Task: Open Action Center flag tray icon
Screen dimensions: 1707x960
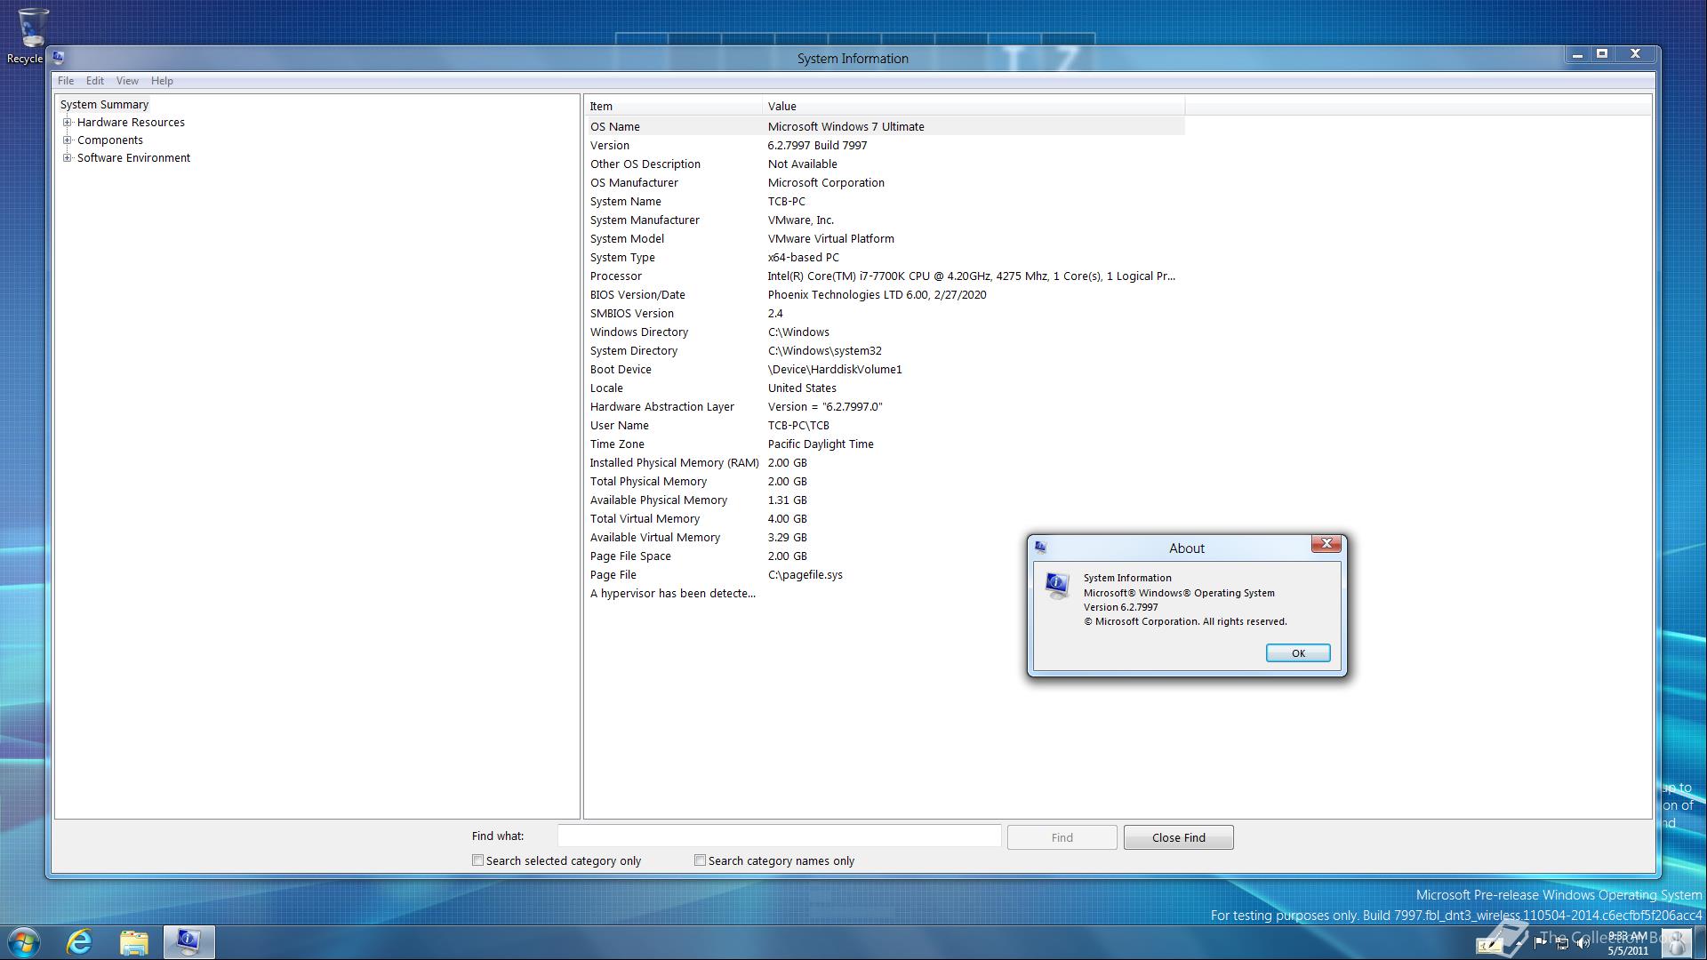Action: tap(1540, 943)
